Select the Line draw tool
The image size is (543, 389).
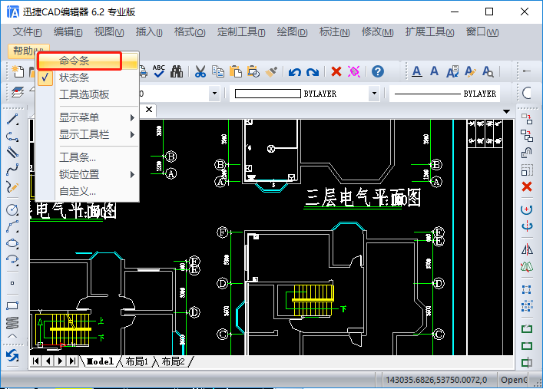coord(12,120)
